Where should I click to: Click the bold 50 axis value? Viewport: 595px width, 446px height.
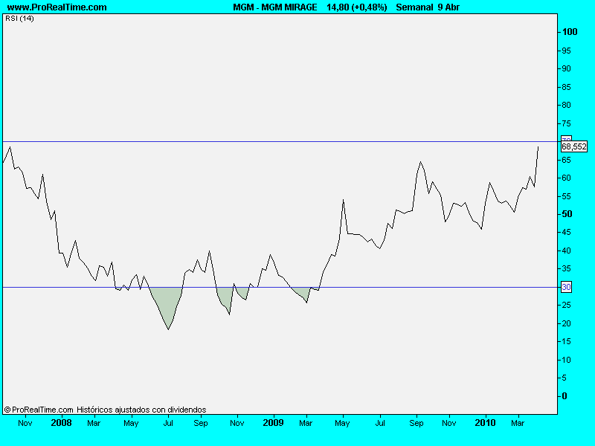coord(567,214)
